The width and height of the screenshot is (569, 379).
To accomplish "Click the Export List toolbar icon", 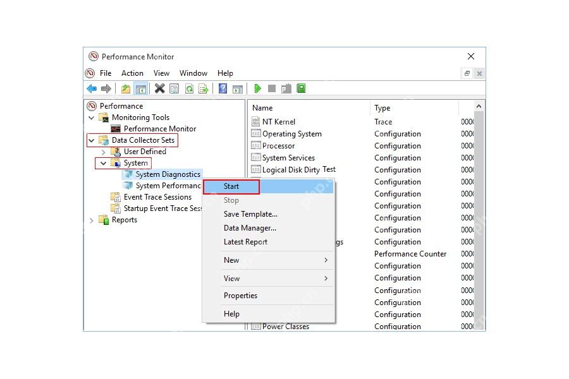I will point(204,88).
